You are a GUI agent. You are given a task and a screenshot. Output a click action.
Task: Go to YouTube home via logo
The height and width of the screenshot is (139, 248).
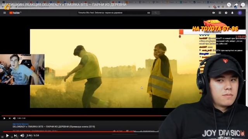[15, 13]
